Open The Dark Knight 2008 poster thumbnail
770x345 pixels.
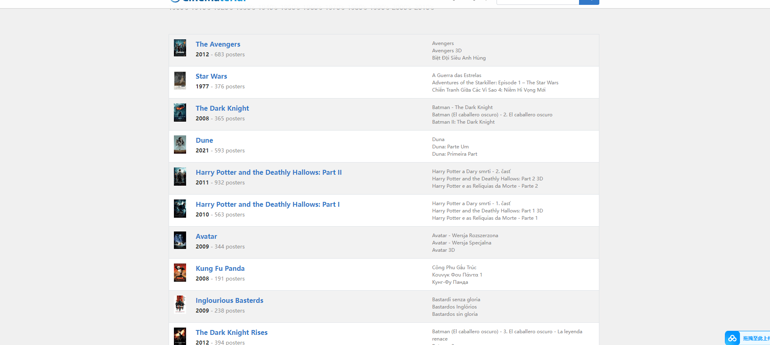[x=180, y=112]
